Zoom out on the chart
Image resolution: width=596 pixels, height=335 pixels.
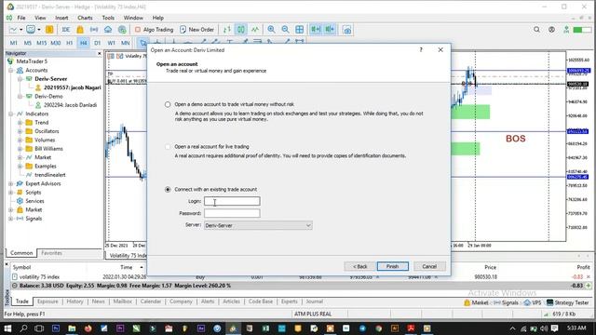click(x=285, y=29)
